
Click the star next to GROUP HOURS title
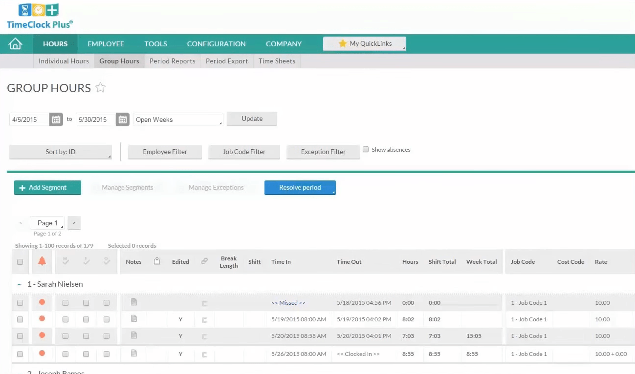[x=100, y=88]
